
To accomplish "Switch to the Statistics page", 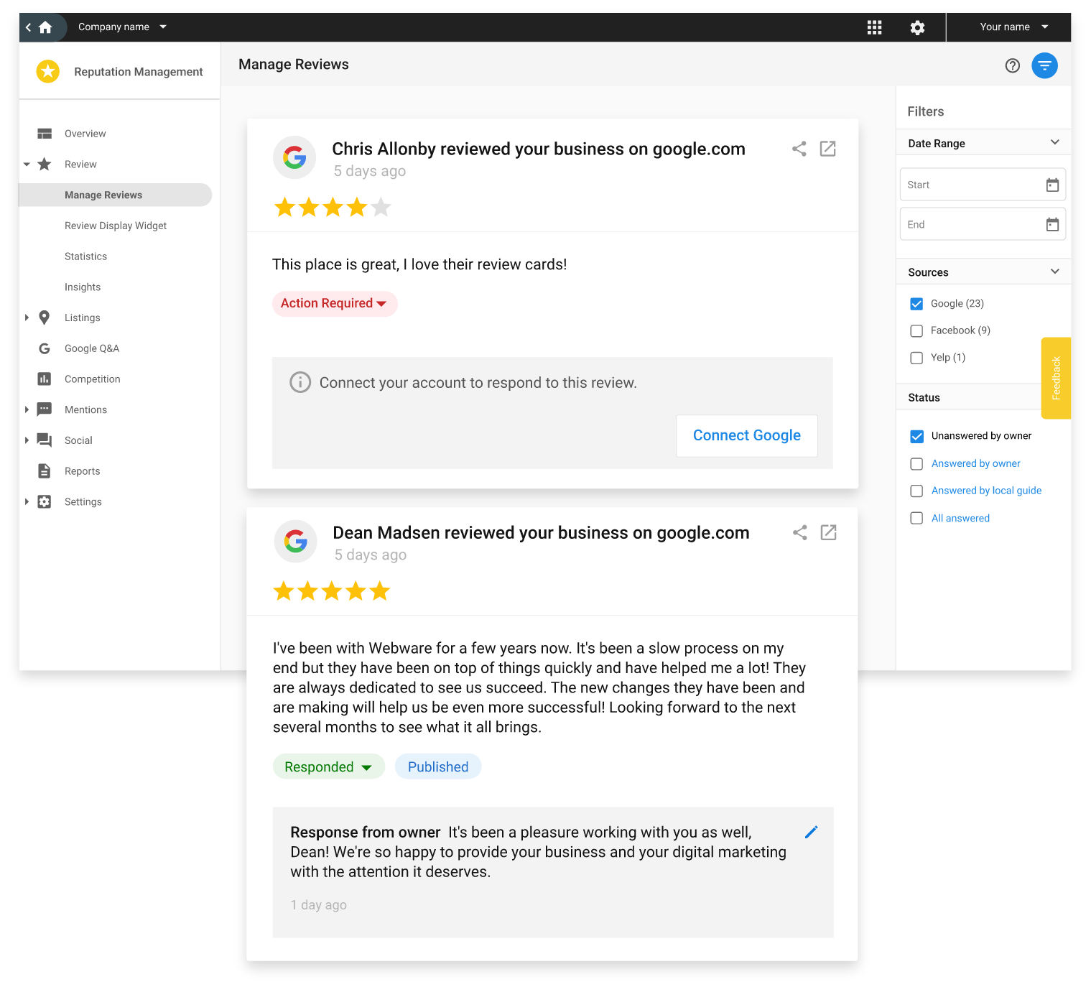I will coord(85,256).
